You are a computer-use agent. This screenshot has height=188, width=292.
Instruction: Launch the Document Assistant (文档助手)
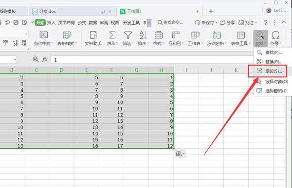(x=93, y=38)
